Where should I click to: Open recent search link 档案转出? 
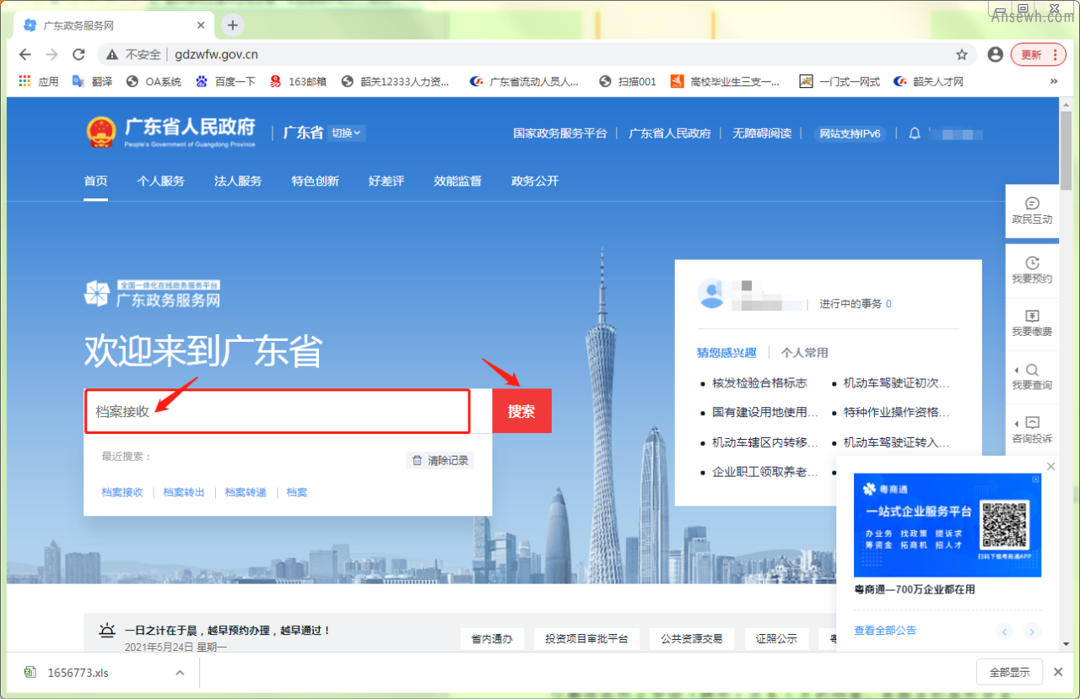[184, 492]
